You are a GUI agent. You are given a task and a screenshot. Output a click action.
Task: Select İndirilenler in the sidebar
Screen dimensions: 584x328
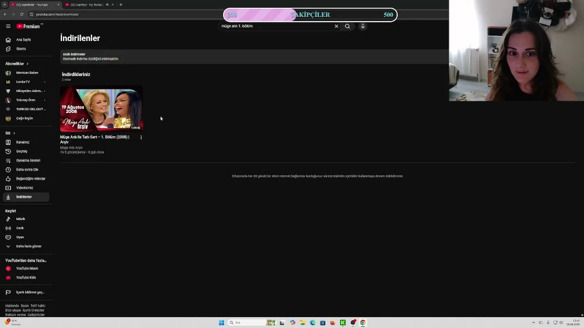pos(26,197)
